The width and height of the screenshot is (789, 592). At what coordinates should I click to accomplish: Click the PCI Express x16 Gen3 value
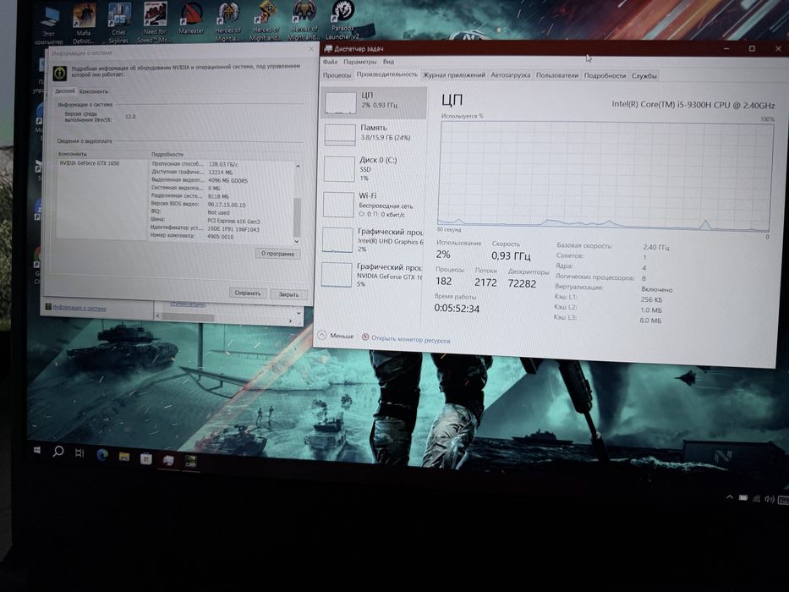pyautogui.click(x=233, y=222)
